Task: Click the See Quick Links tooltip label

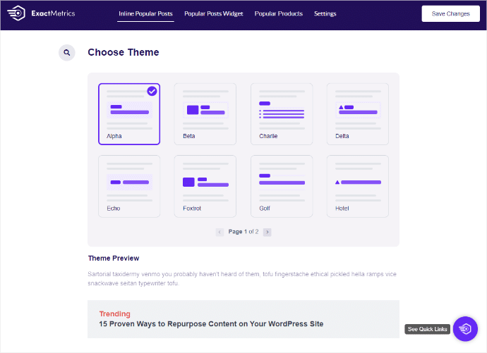Action: tap(428, 329)
